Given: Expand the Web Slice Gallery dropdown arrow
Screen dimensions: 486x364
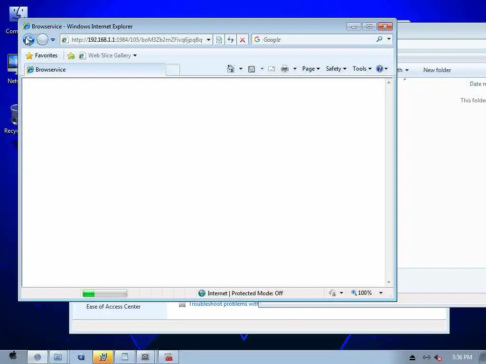Looking at the screenshot, I should point(135,56).
